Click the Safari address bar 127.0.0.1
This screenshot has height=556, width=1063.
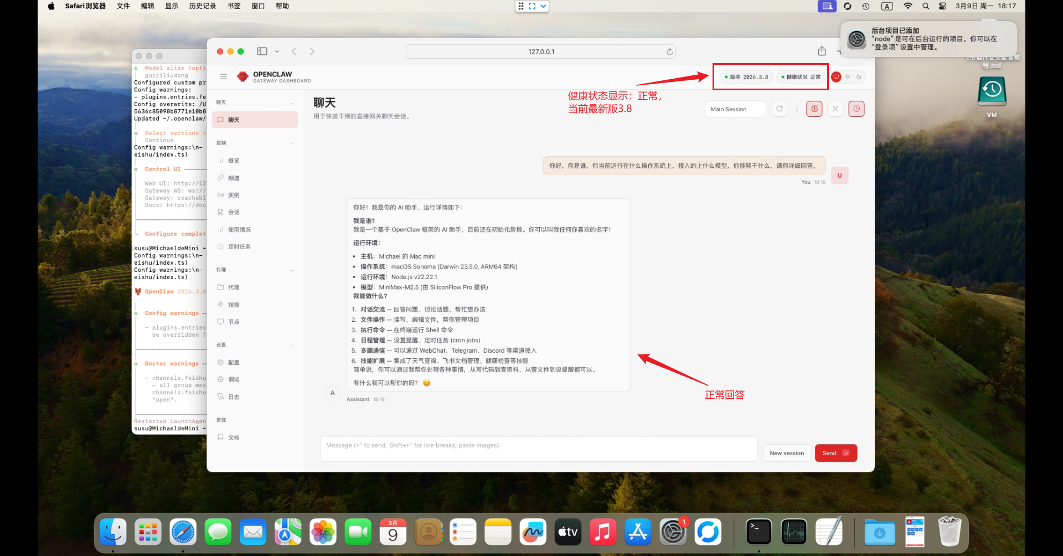pos(541,52)
